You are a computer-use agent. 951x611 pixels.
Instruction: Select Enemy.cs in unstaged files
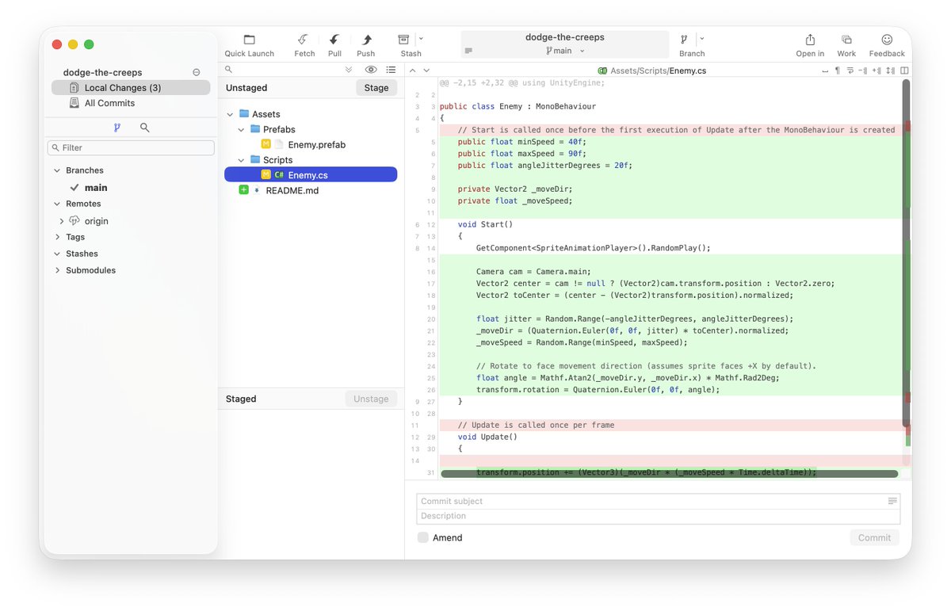coord(311,175)
